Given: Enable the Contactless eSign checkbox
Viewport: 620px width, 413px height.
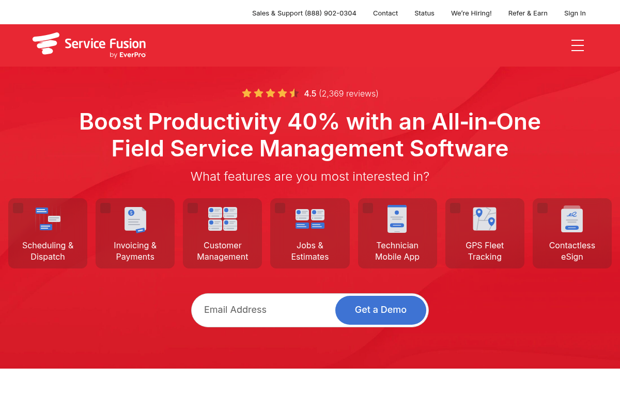Looking at the screenshot, I should [x=542, y=208].
